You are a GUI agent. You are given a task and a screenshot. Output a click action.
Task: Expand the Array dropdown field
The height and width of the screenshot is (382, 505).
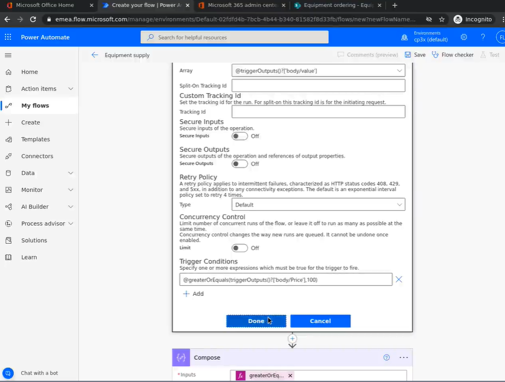tap(318, 71)
